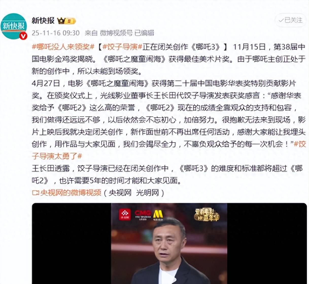
Task: Click the red verified V badge
Action: [23, 36]
